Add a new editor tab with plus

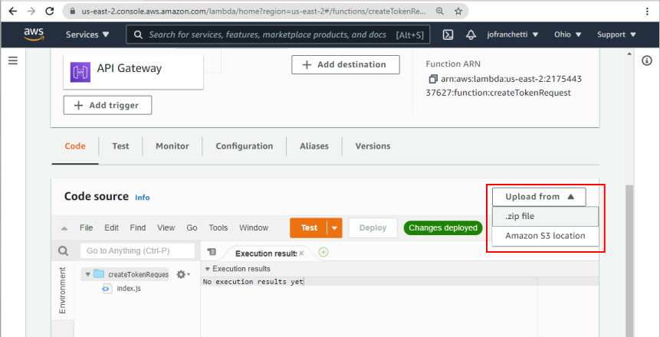(x=323, y=252)
